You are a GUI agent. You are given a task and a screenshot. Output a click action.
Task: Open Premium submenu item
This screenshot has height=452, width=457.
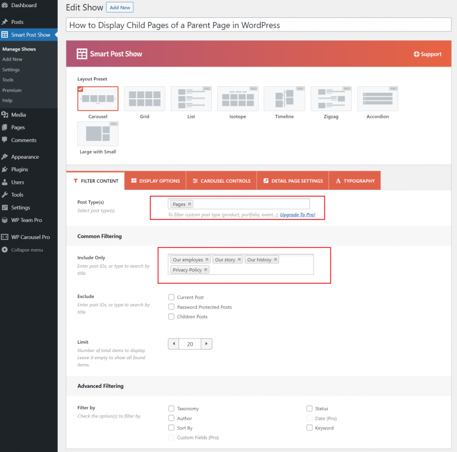coord(12,90)
